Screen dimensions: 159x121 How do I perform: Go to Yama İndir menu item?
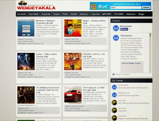click(x=95, y=14)
